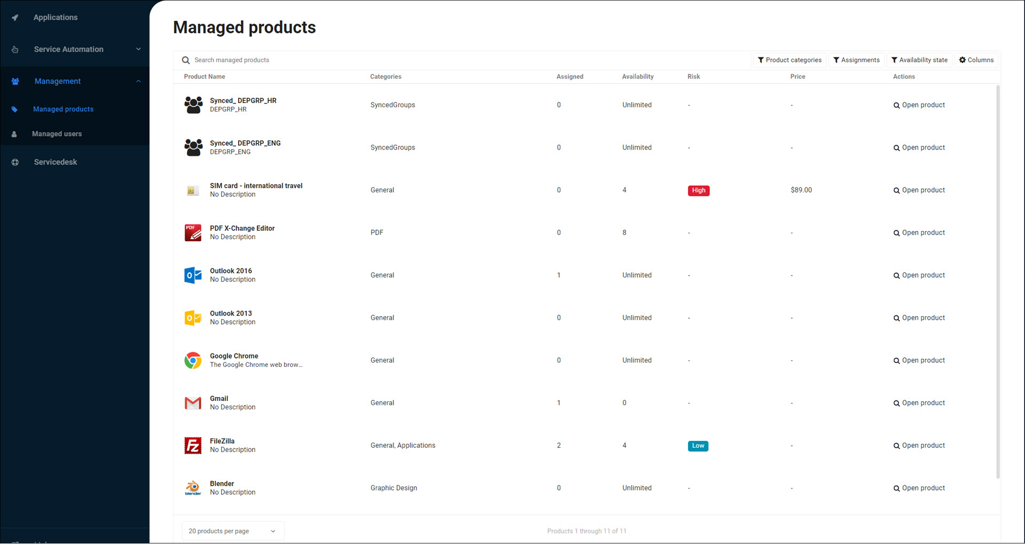The width and height of the screenshot is (1025, 544).
Task: Select Service Automation menu item
Action: [69, 49]
